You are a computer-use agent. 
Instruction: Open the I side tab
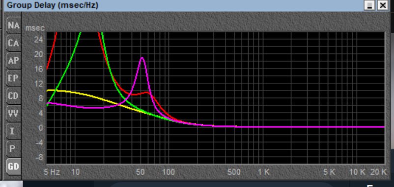tap(13, 131)
